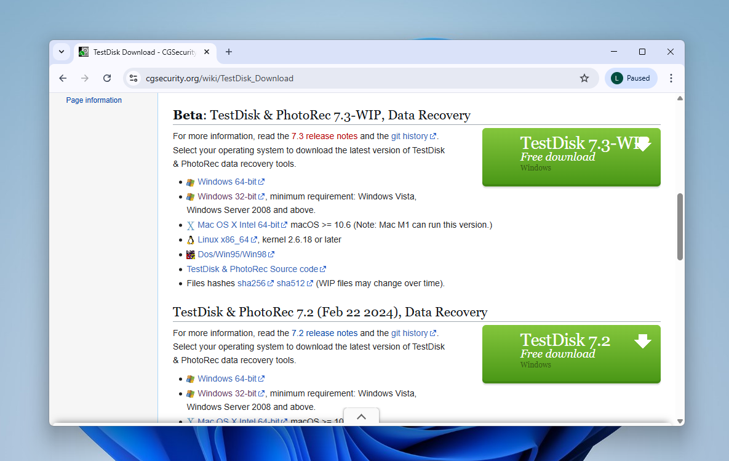The height and width of the screenshot is (461, 729).
Task: Click the TestDisk & PhotoRec 7.2 heading
Action: (x=330, y=311)
